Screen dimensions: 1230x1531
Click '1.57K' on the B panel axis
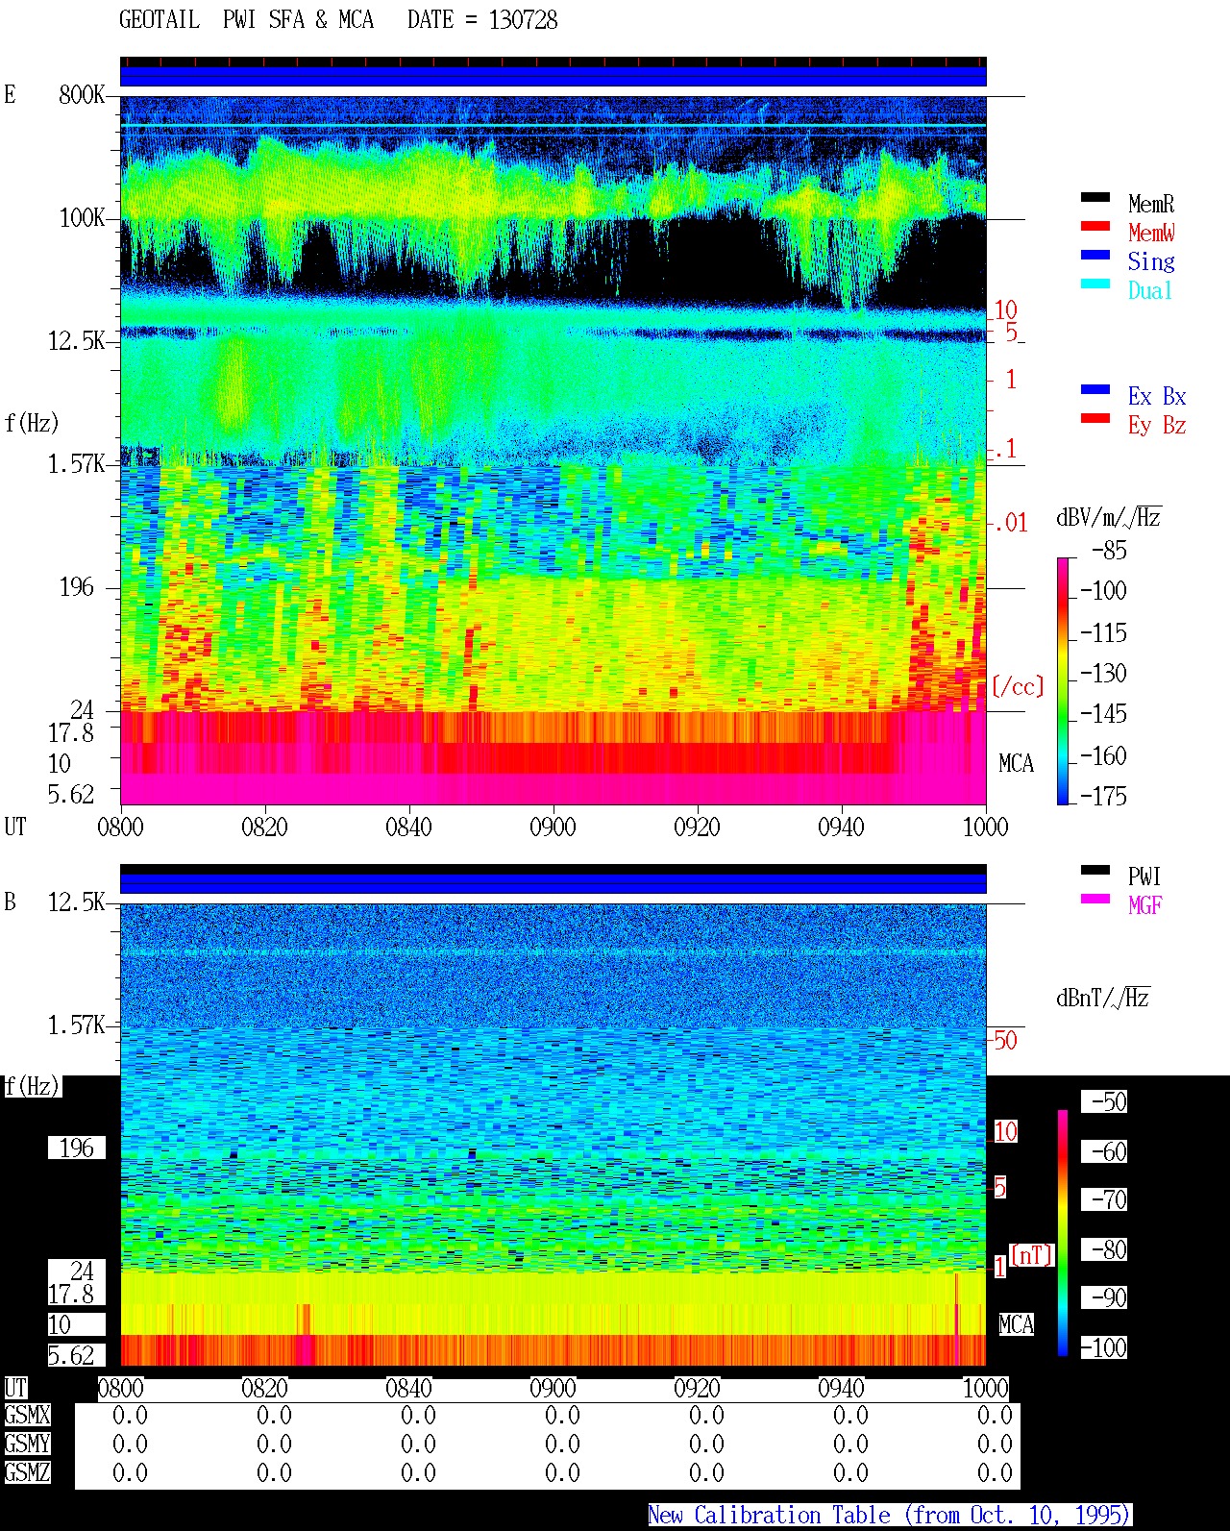77,1025
